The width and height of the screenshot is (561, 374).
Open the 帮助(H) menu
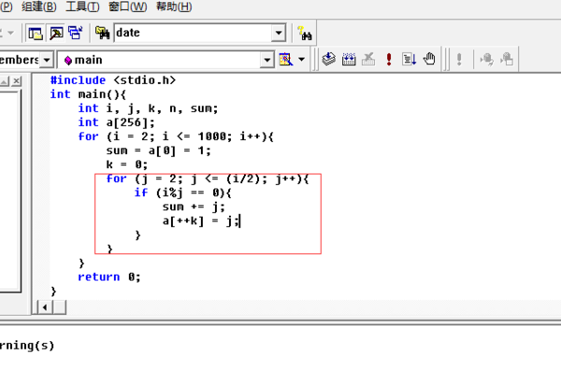174,7
